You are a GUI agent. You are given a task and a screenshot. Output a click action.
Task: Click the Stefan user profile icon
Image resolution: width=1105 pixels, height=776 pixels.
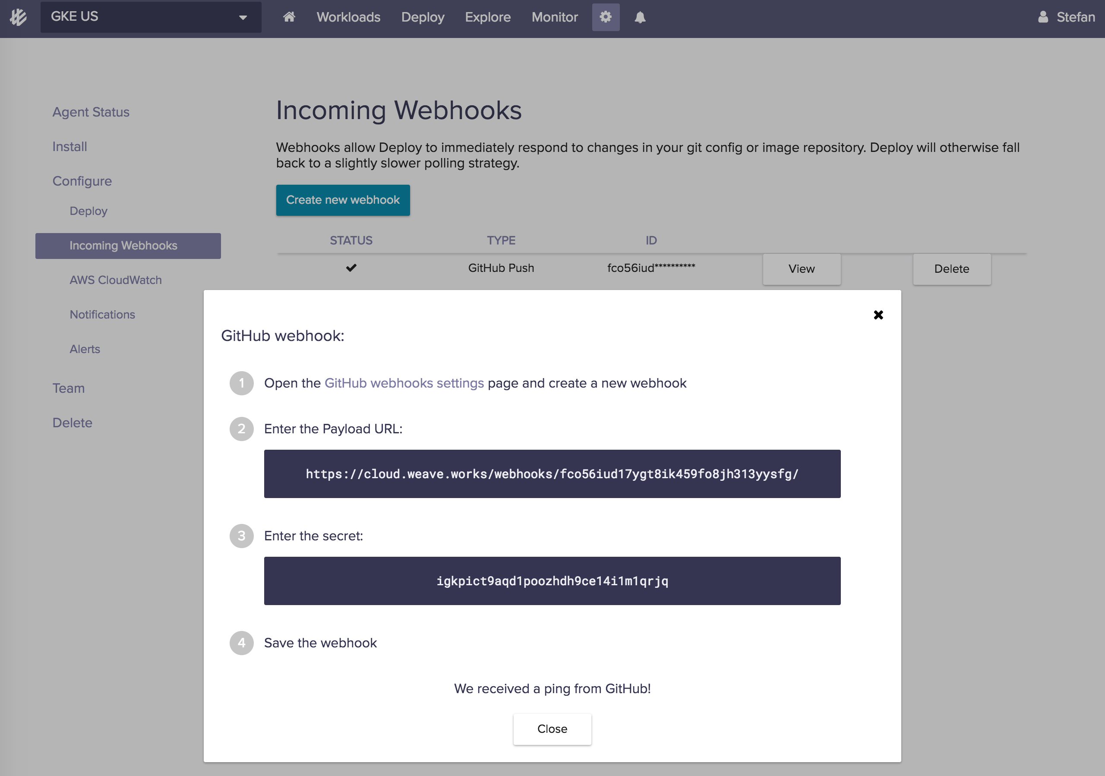coord(1042,17)
